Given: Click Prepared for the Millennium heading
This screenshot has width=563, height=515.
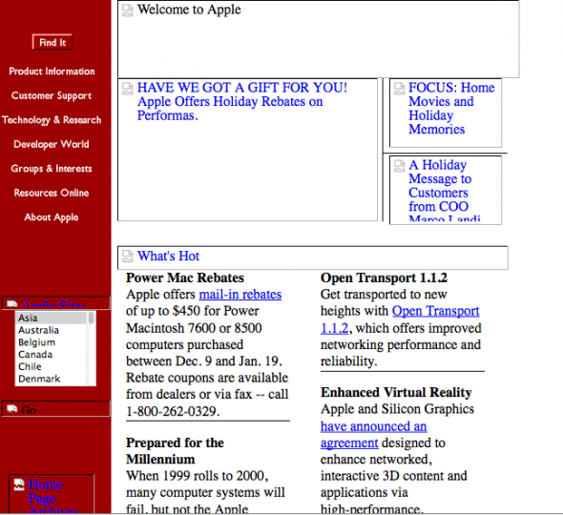Looking at the screenshot, I should (175, 451).
